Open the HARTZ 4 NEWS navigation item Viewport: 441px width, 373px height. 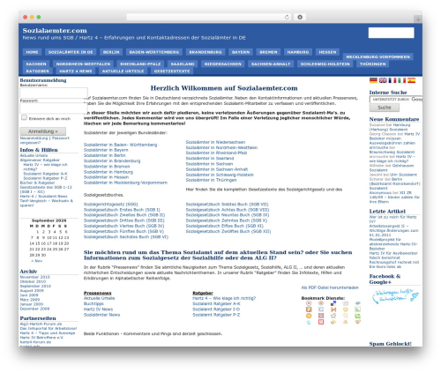(x=76, y=71)
